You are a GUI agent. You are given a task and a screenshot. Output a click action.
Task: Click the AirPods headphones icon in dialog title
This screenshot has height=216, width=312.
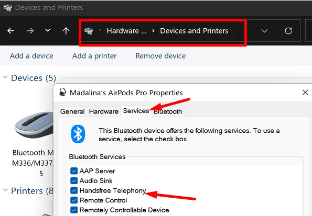[x=63, y=93]
